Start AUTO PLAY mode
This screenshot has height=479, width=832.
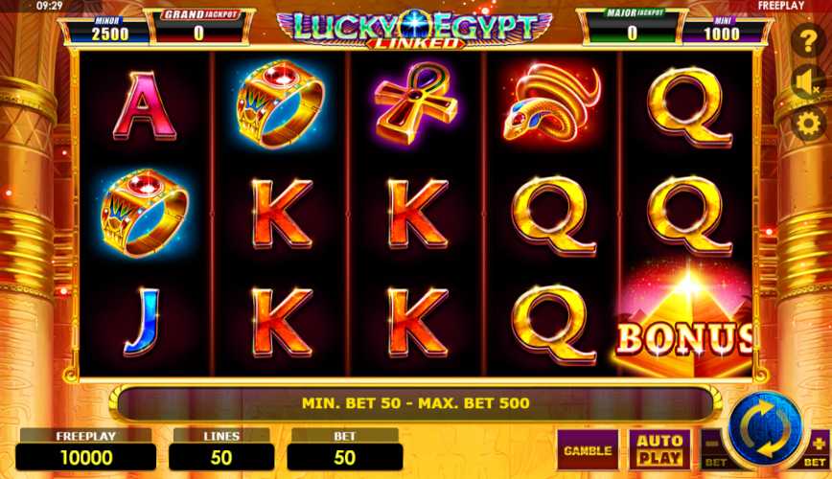pyautogui.click(x=659, y=450)
